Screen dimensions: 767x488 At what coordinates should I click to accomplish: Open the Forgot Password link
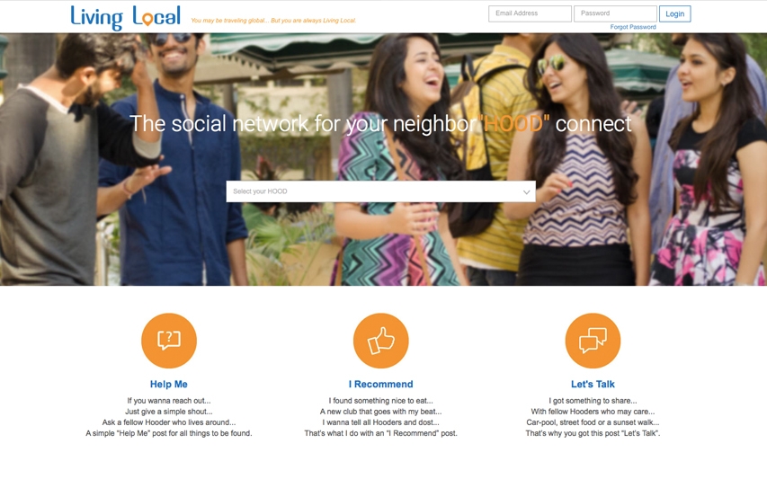tap(633, 27)
